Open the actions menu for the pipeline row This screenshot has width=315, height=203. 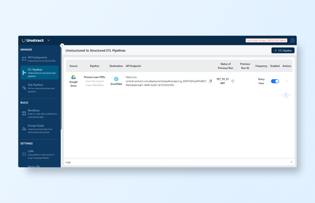pyautogui.click(x=287, y=81)
